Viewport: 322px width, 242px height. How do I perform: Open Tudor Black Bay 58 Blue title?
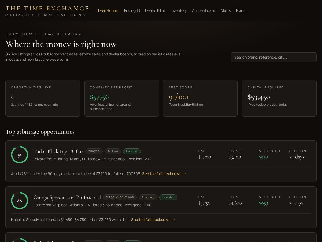click(58, 151)
